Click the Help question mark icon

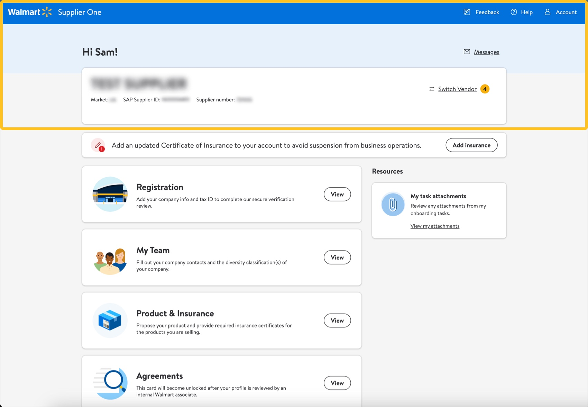pos(514,12)
